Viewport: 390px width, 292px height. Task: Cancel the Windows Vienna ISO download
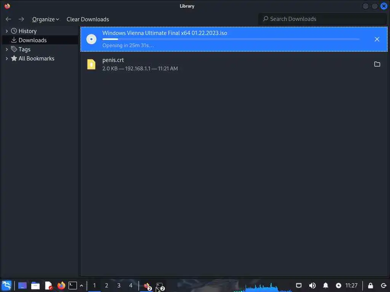[x=377, y=39]
